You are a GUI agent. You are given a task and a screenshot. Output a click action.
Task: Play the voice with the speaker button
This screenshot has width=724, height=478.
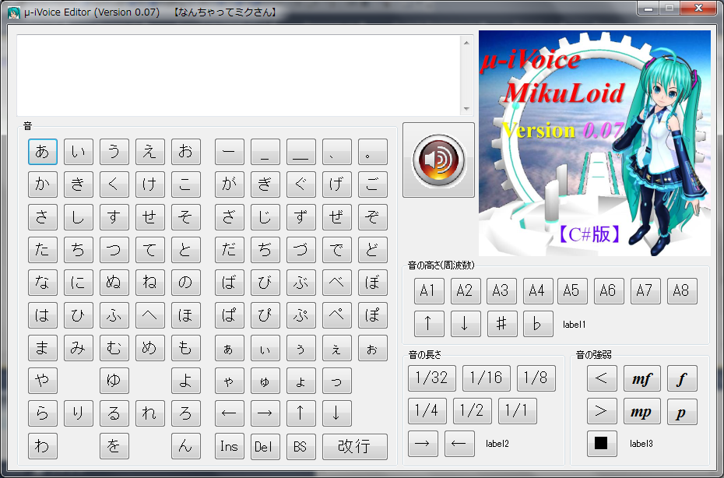438,160
